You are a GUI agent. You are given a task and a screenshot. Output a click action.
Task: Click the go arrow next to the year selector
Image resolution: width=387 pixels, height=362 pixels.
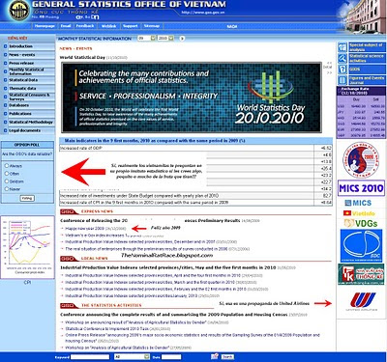(182, 39)
